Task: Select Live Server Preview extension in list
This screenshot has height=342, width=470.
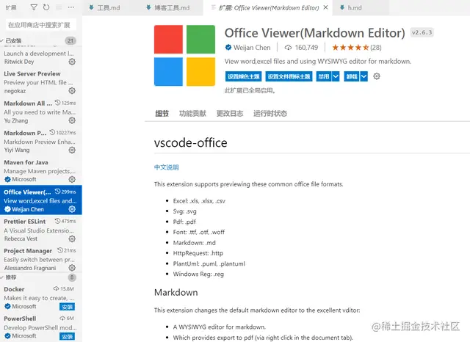Action: 40,82
